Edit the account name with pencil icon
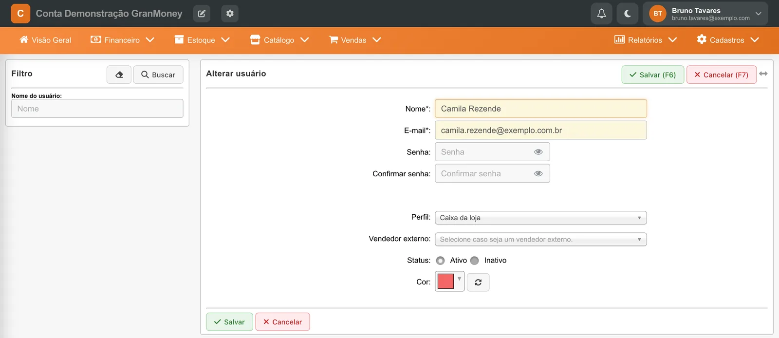Image resolution: width=779 pixels, height=338 pixels. point(202,14)
